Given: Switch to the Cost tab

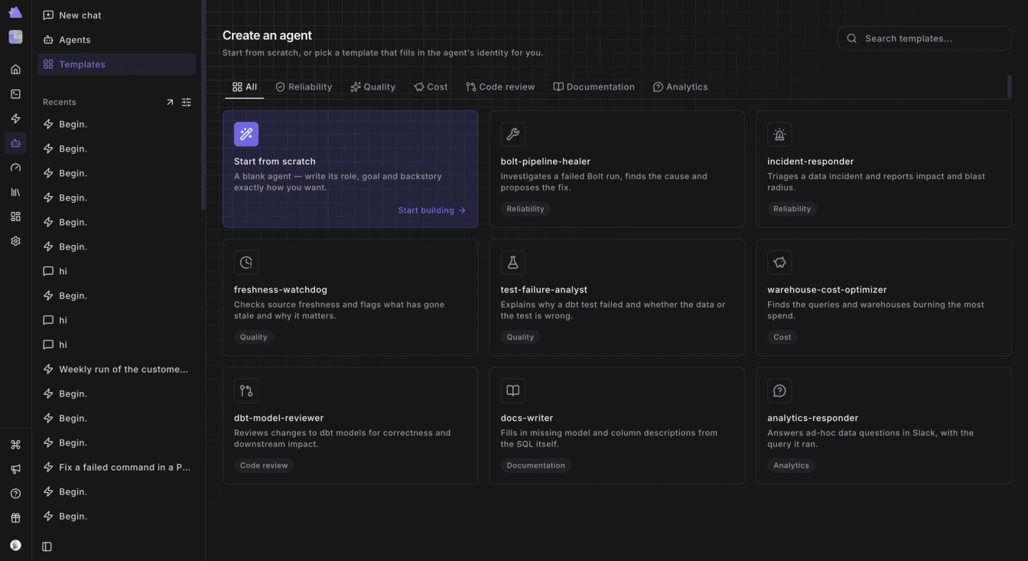Looking at the screenshot, I should [x=431, y=87].
